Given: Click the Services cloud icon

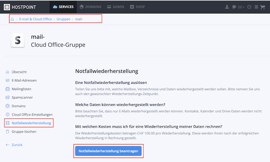Looking at the screenshot, I should [55, 7].
